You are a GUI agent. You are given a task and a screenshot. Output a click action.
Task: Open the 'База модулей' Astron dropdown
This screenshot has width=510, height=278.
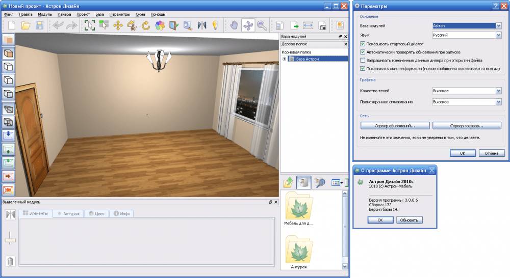click(x=498, y=25)
